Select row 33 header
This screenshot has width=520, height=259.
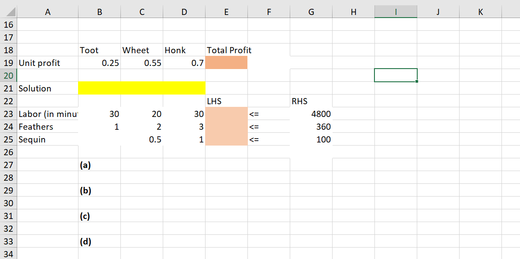point(8,241)
